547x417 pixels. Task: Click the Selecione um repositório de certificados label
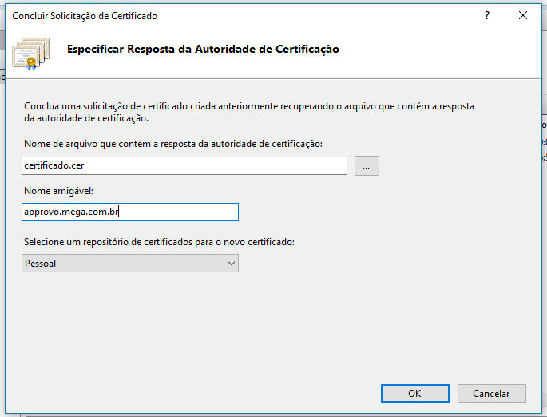click(x=159, y=241)
